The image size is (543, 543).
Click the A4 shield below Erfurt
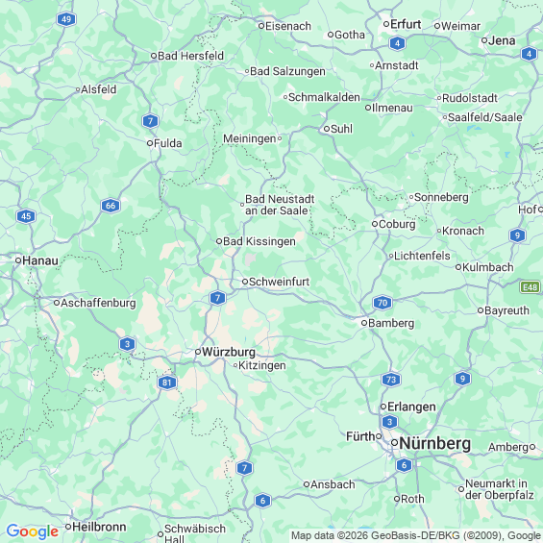(x=397, y=43)
